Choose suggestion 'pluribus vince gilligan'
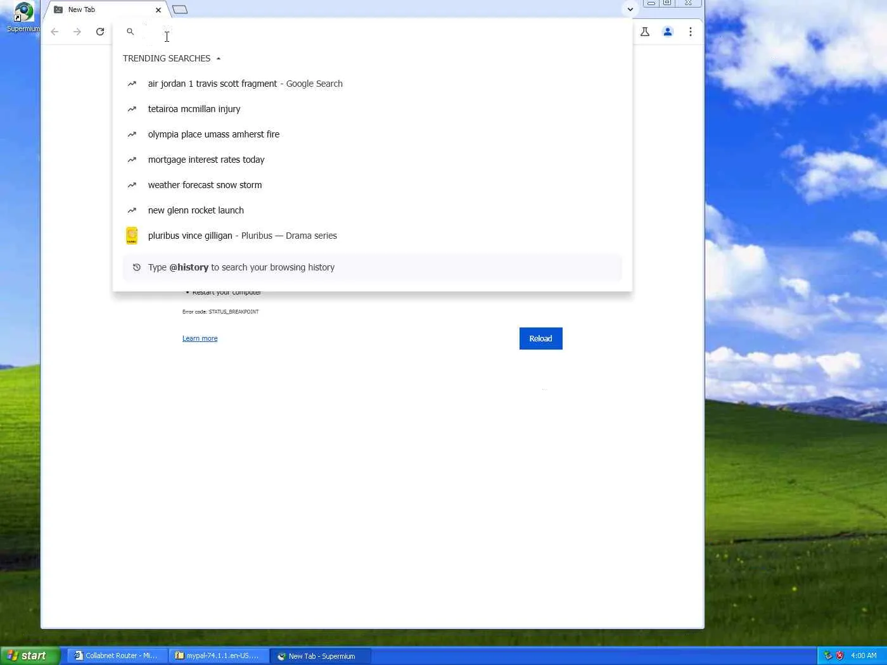Image resolution: width=887 pixels, height=665 pixels. pos(373,236)
